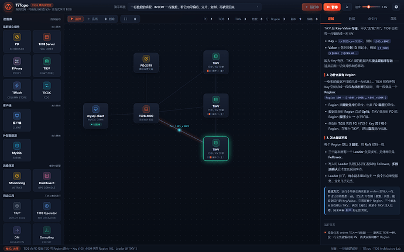Click the TiKV count statistic

click(x=241, y=19)
